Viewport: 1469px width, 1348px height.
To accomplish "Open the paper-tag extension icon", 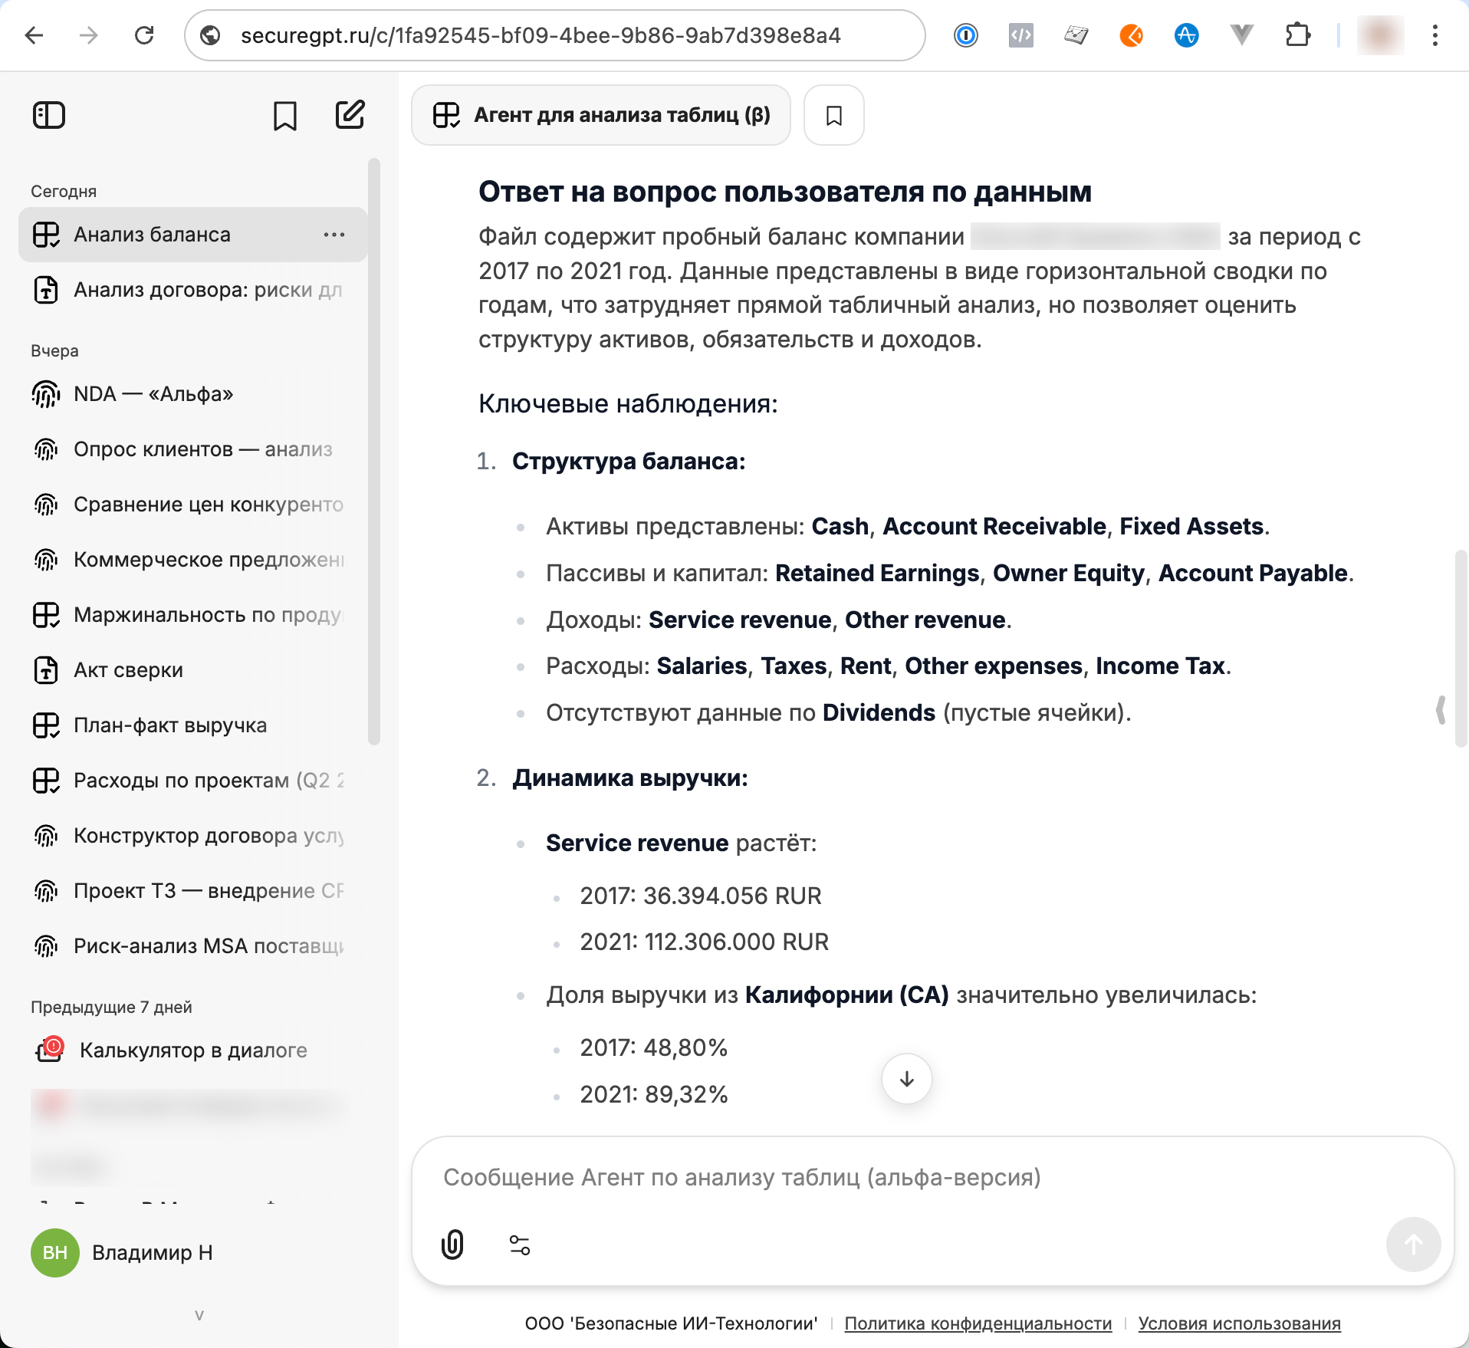I will click(1076, 35).
